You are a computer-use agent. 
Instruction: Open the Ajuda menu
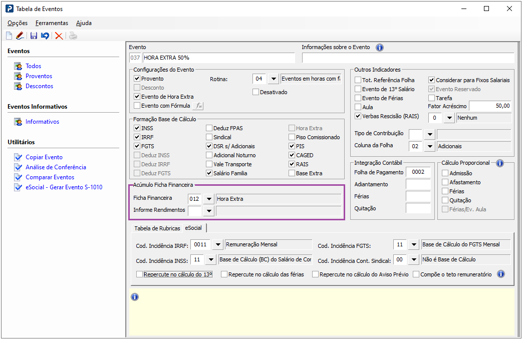pyautogui.click(x=84, y=23)
